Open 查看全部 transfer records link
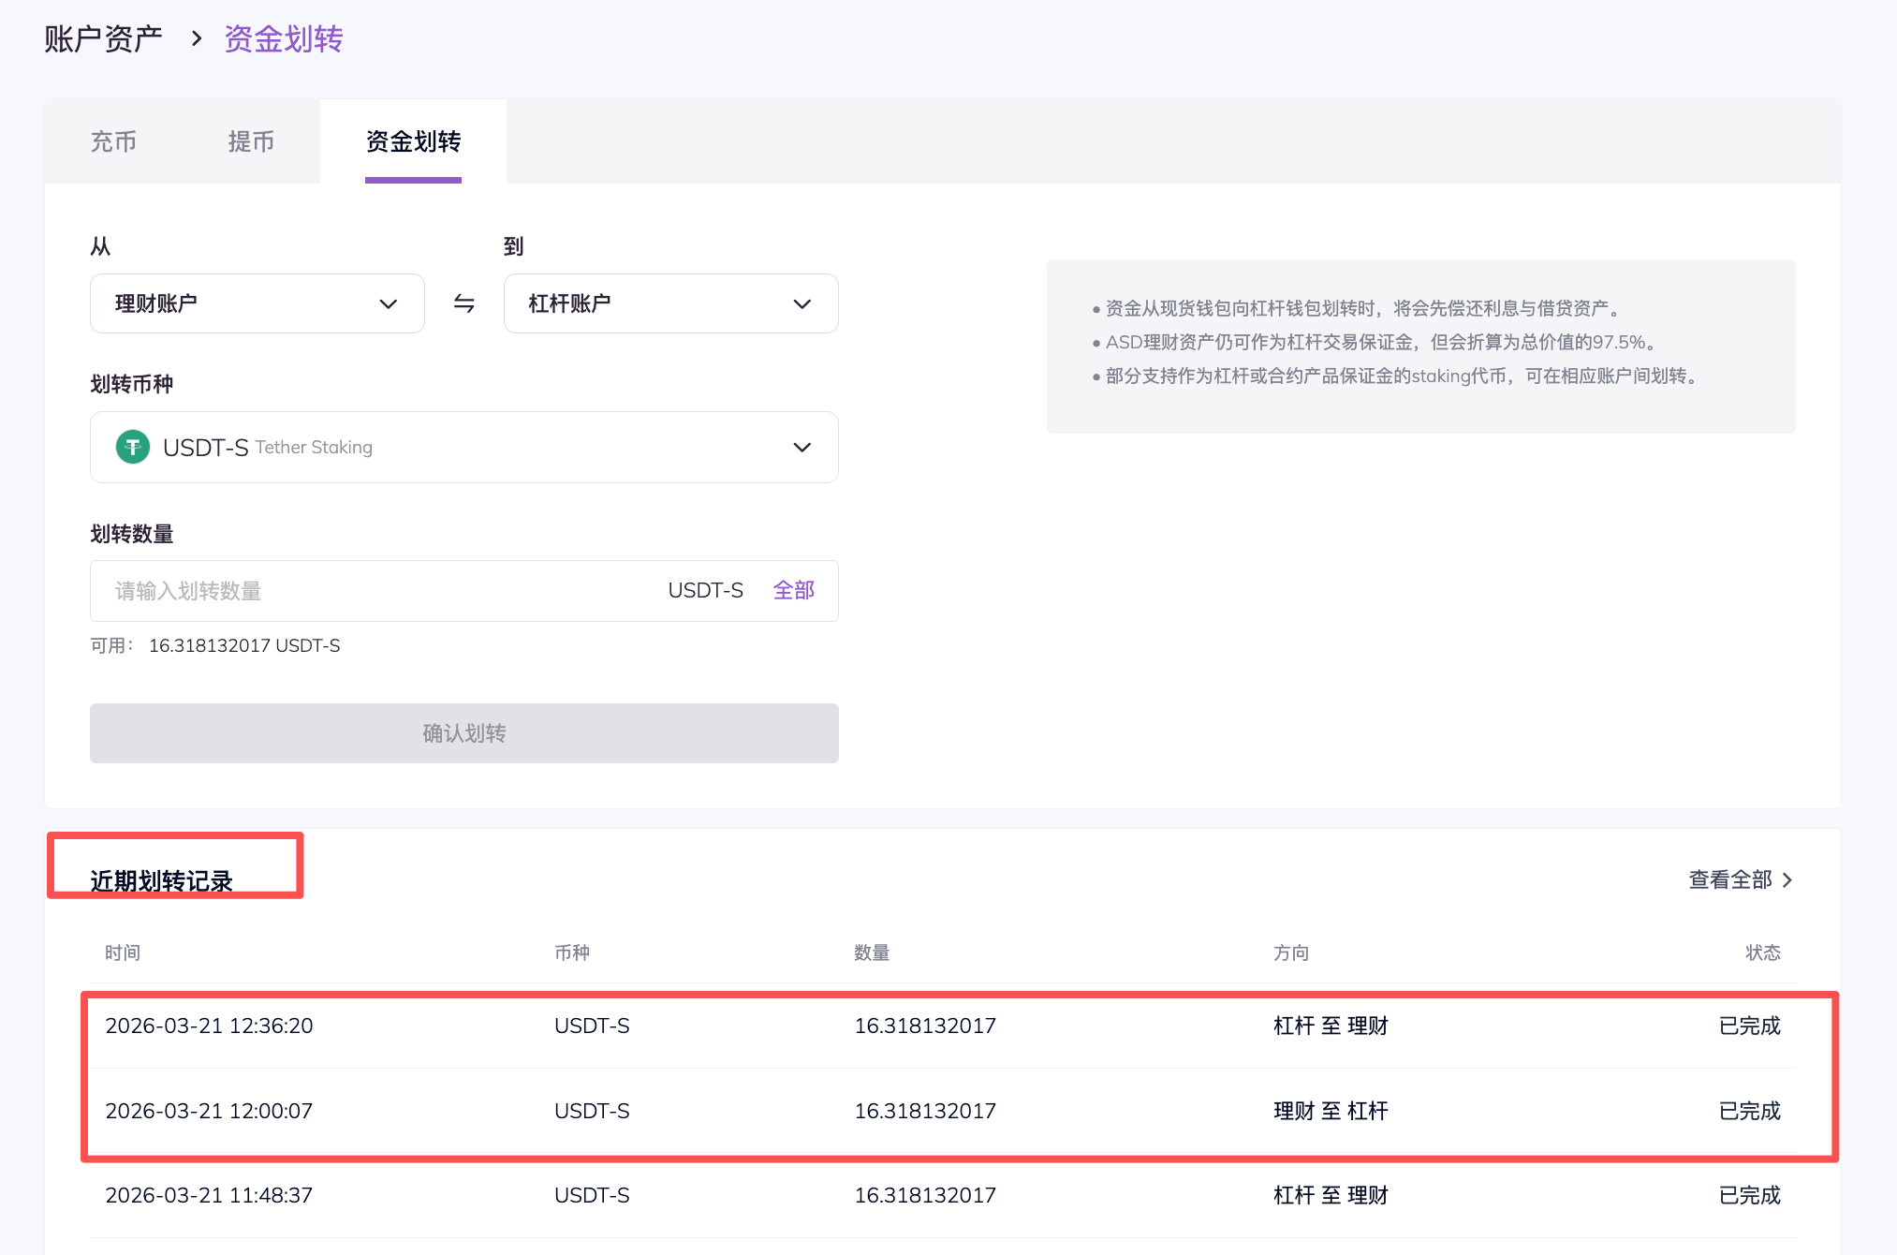 [x=1729, y=879]
